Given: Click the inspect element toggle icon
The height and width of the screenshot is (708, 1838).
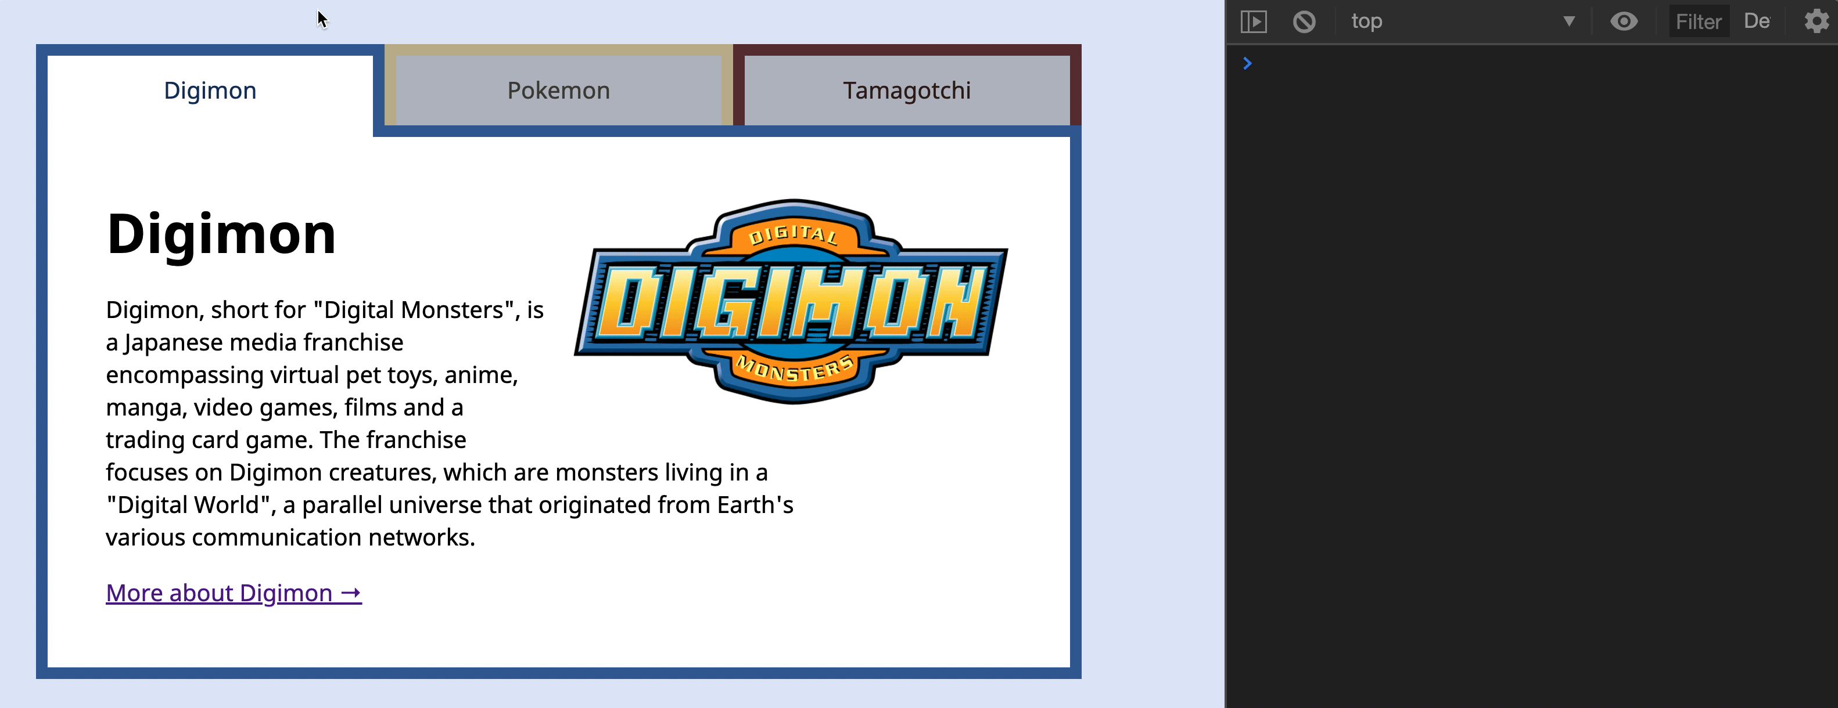Looking at the screenshot, I should coord(1254,20).
